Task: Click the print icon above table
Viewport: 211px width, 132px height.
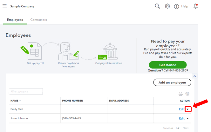Action: pyautogui.click(x=180, y=94)
